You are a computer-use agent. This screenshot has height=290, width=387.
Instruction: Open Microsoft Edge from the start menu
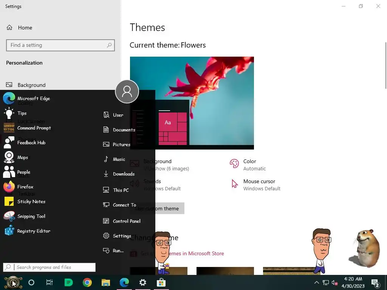[27, 99]
